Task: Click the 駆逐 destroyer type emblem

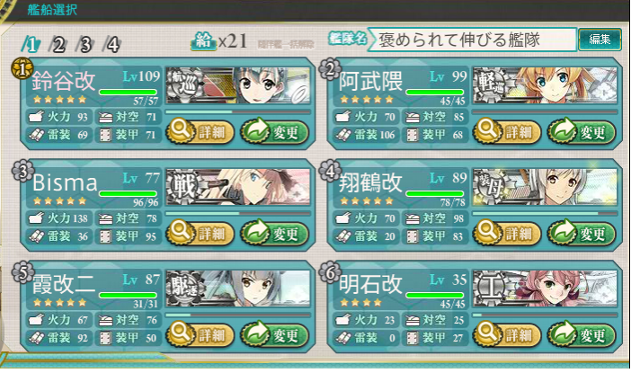Action: [x=182, y=289]
